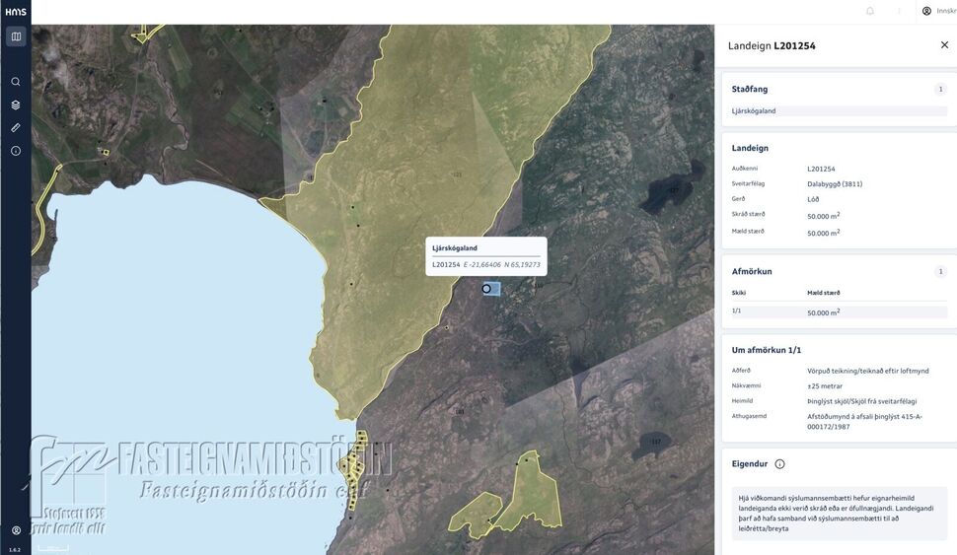Click the HMS logo
The width and height of the screenshot is (957, 555).
point(16,12)
